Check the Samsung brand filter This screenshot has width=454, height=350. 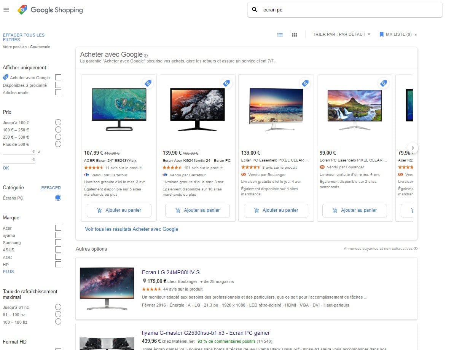tap(58, 242)
